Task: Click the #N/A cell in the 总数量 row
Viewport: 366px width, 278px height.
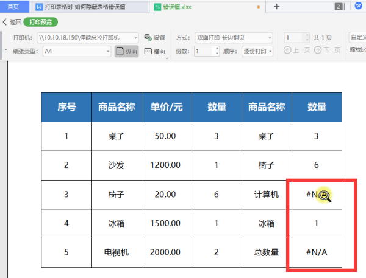Action: tap(317, 252)
